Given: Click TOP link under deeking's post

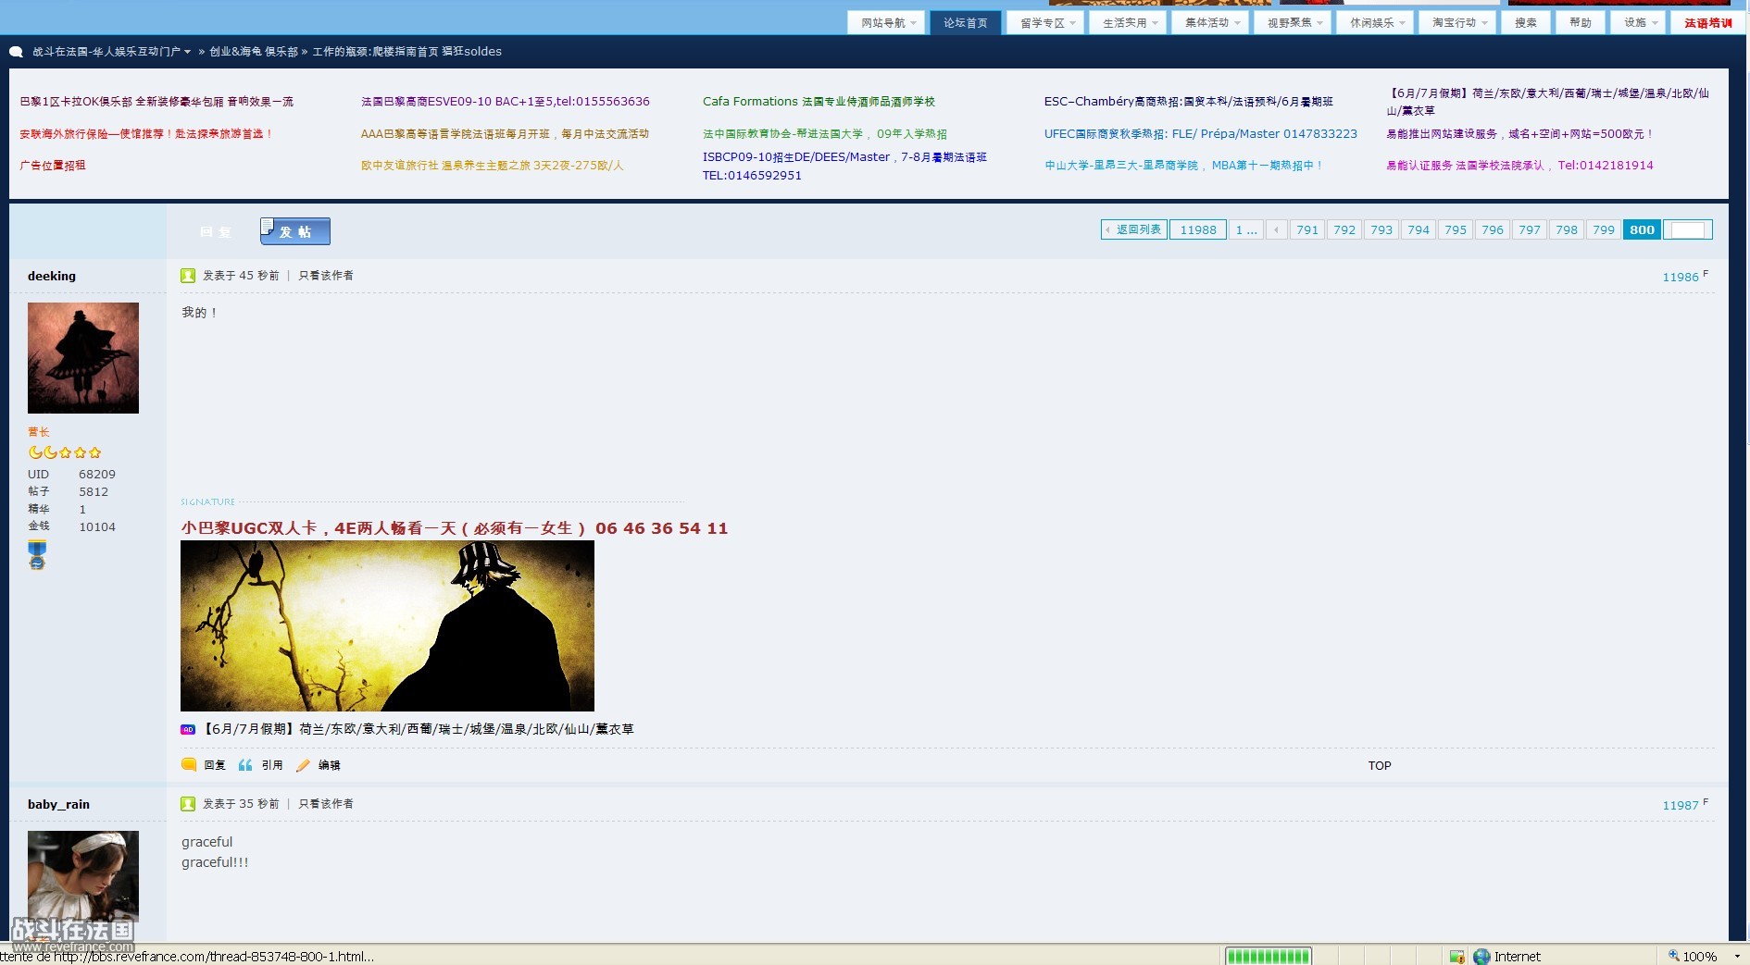Looking at the screenshot, I should 1380,765.
